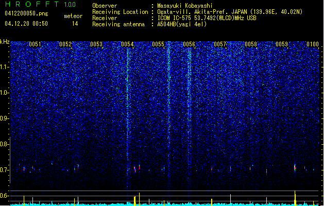324x206 pixels.
Task: Click the Receiver field label
Action: click(105, 18)
